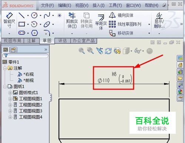This screenshot has width=185, height=143.
Task: Open the 编辑(E) menu
Action: 64,6
